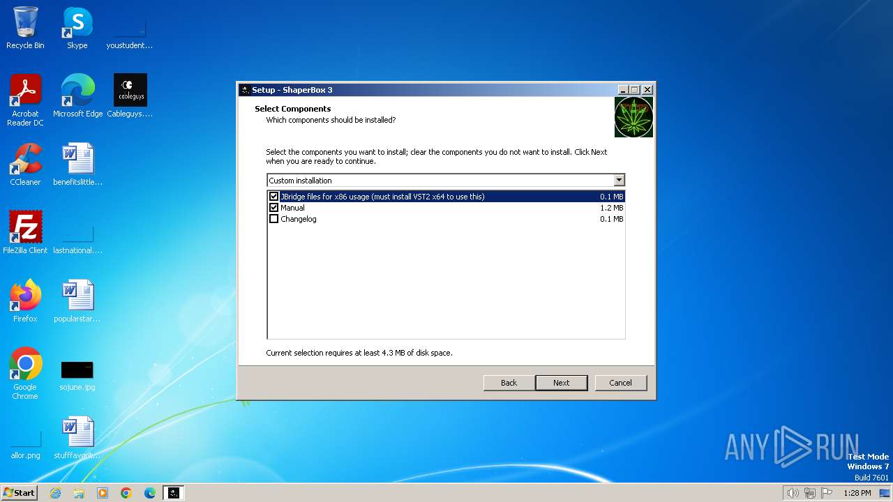Launch FileZilla Client shortcut
This screenshot has height=502, width=893.
(25, 233)
